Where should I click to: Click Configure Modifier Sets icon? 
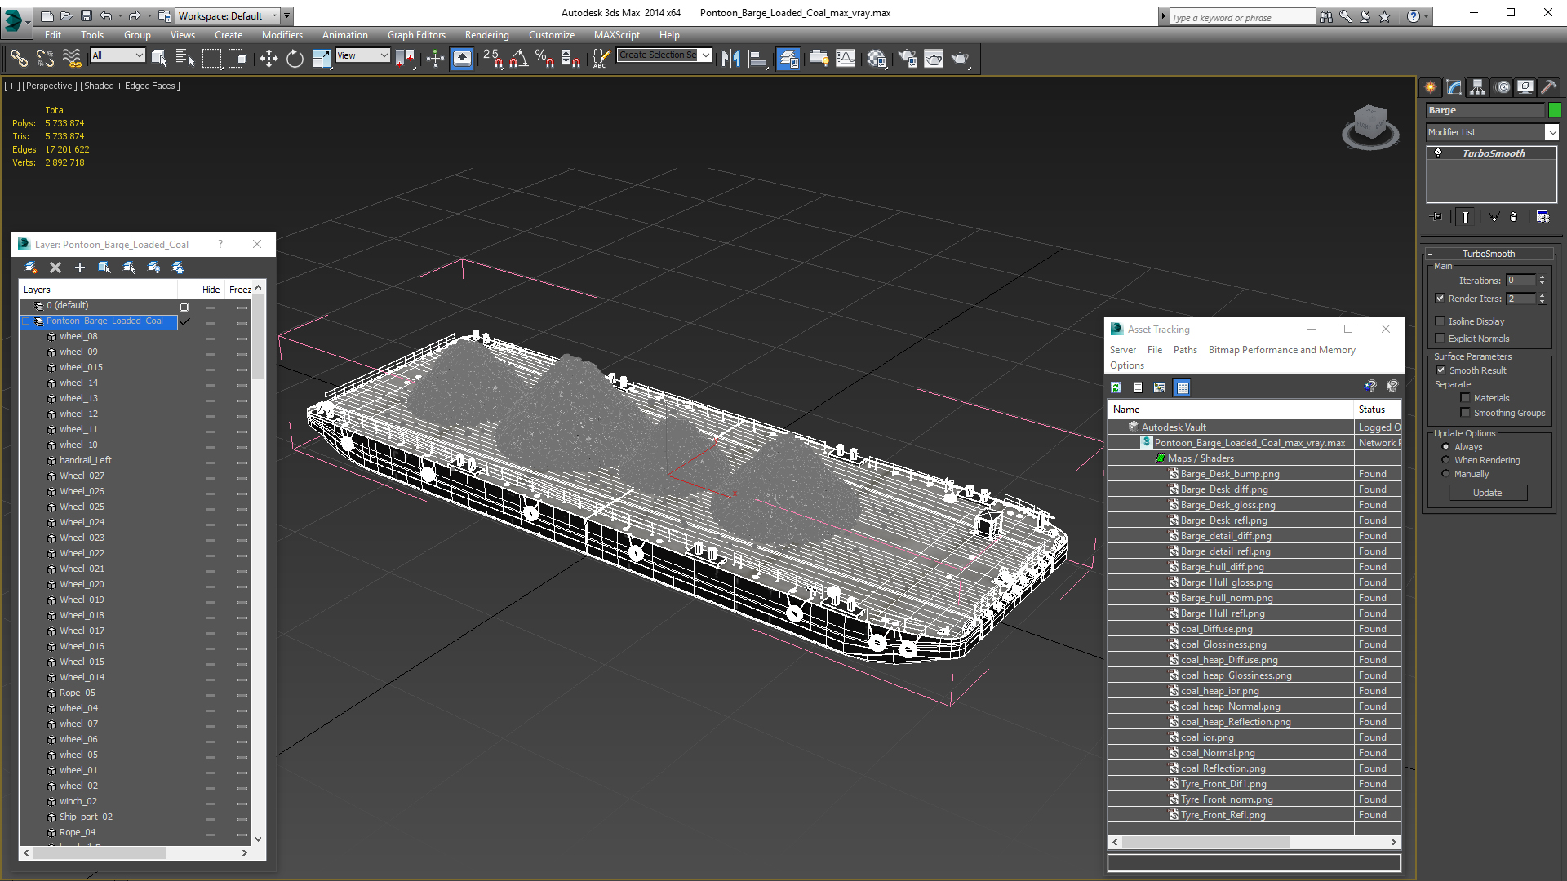(x=1543, y=217)
